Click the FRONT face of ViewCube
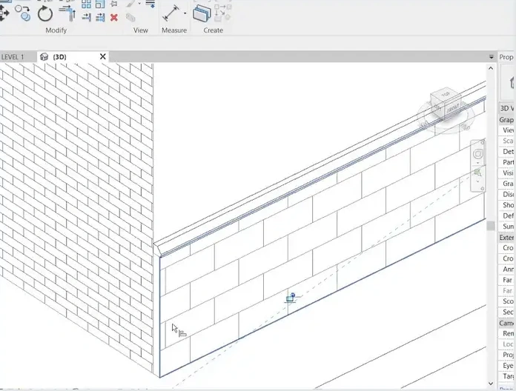The image size is (516, 391). pos(453,108)
